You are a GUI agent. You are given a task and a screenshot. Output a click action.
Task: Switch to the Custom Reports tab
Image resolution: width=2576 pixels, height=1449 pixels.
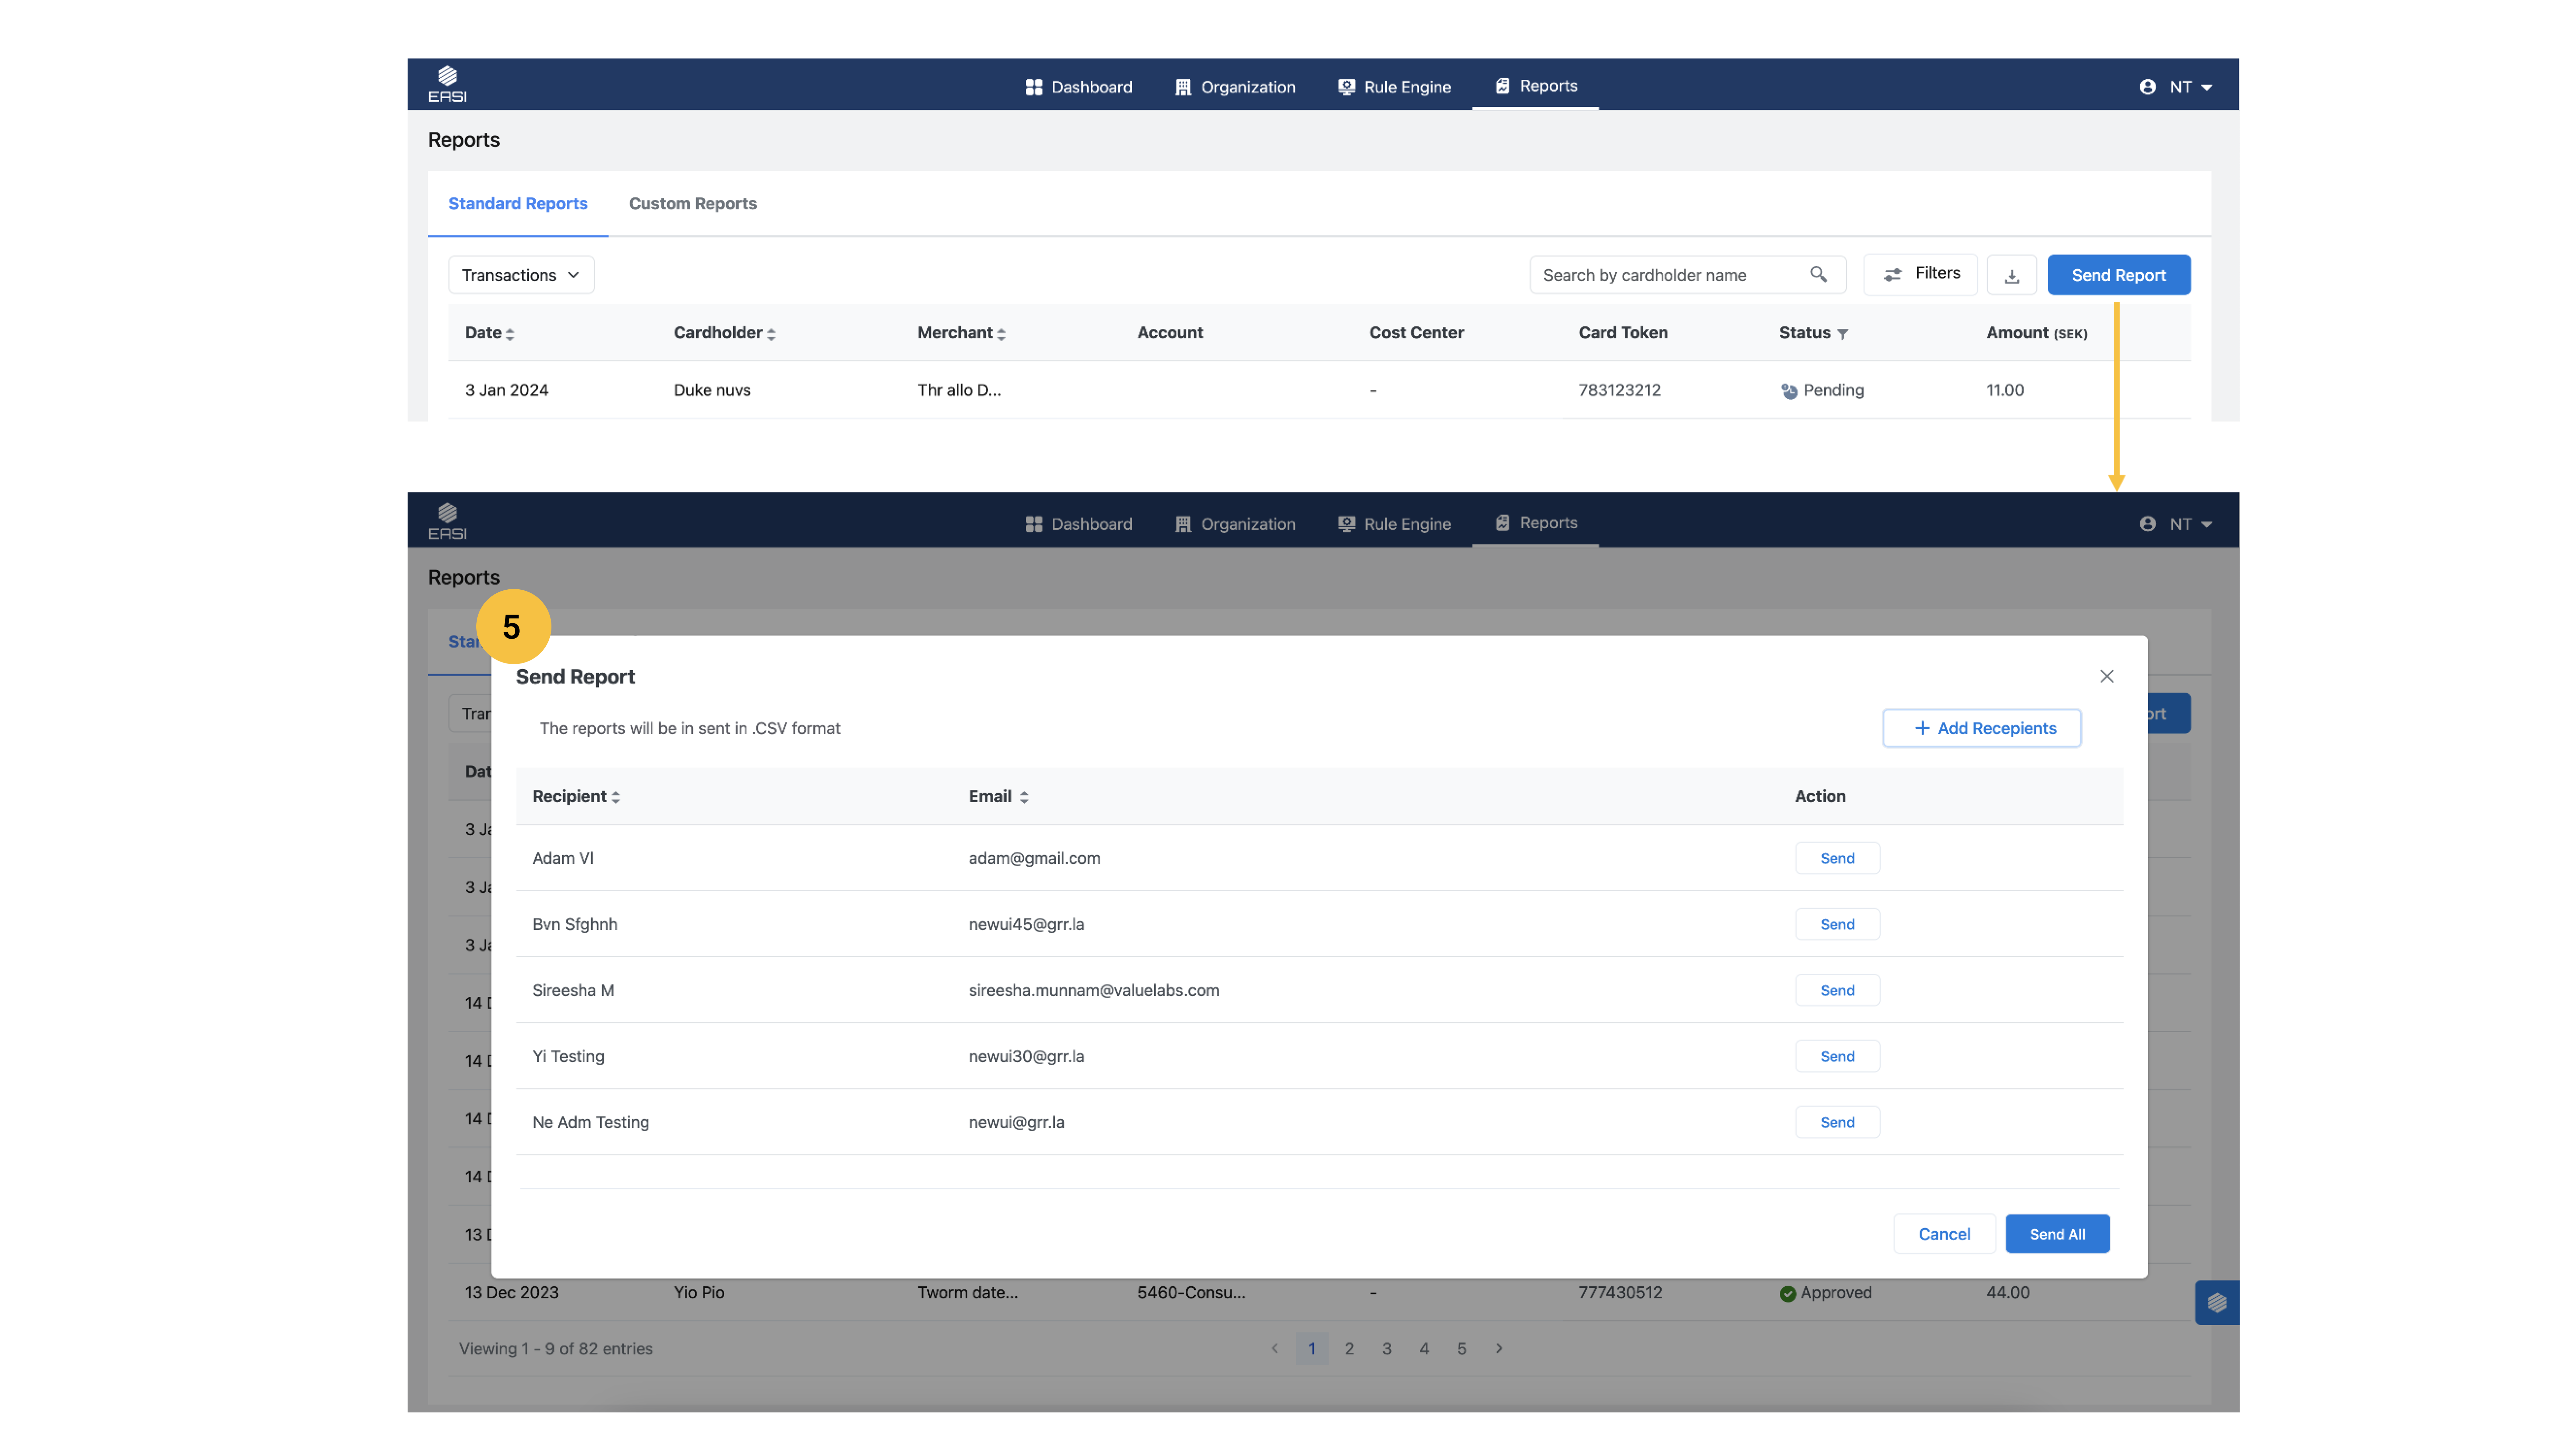(x=692, y=203)
